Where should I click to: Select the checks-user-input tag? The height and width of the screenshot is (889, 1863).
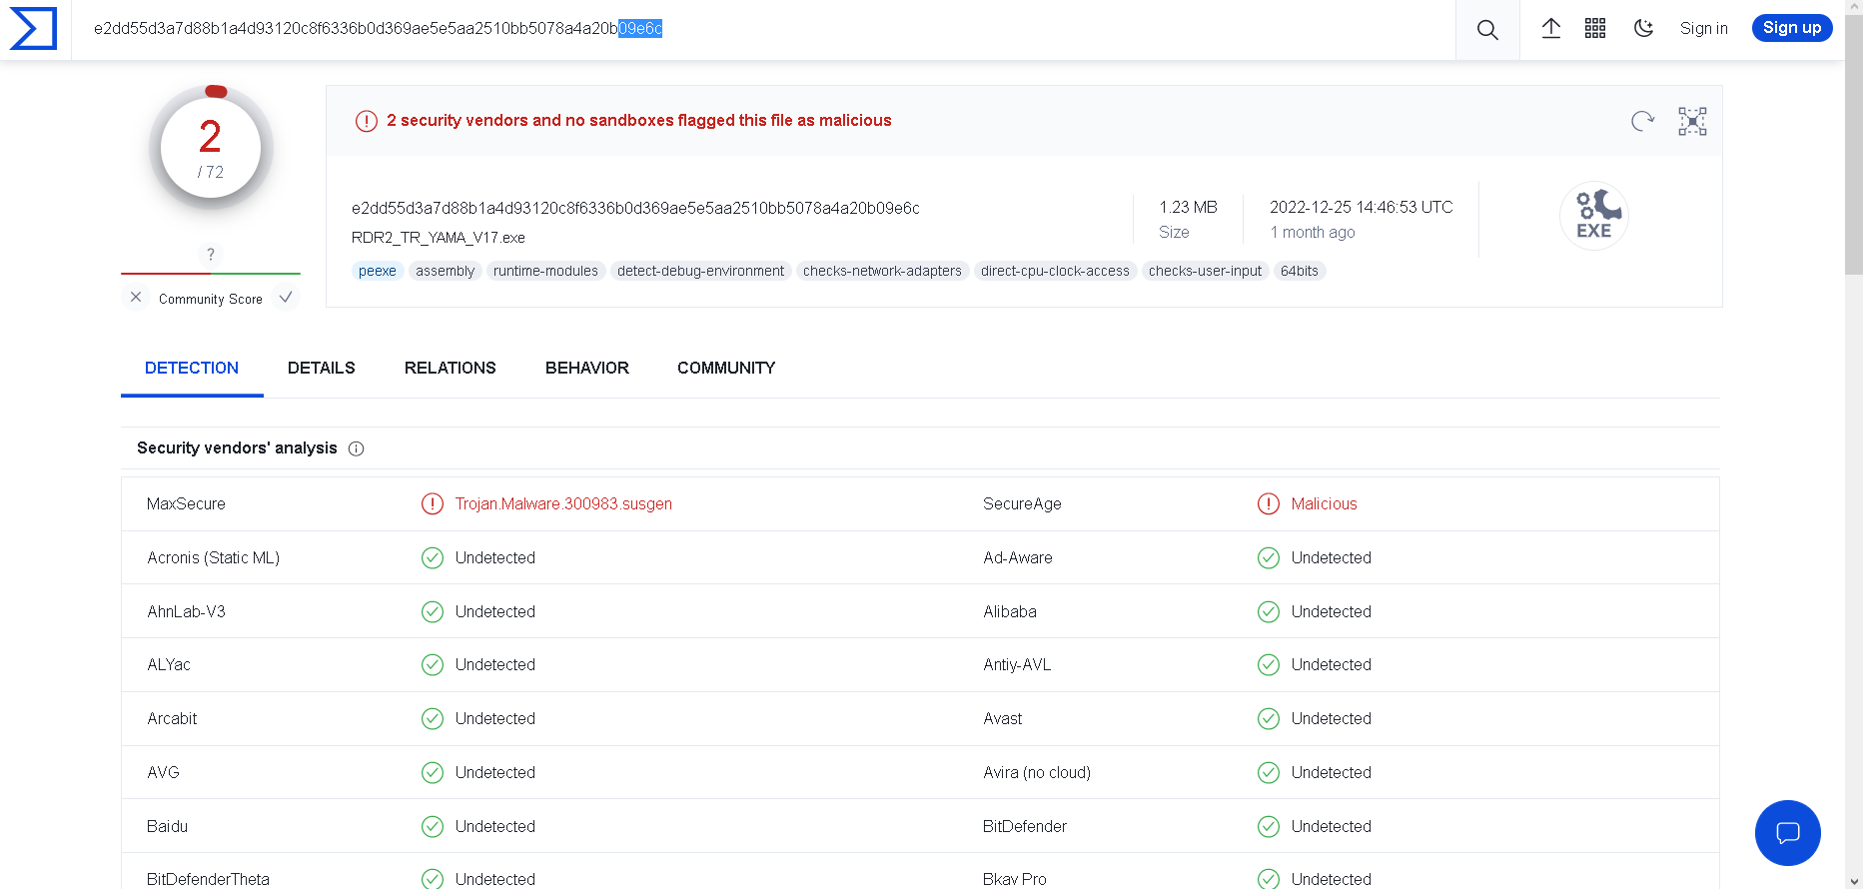point(1206,271)
